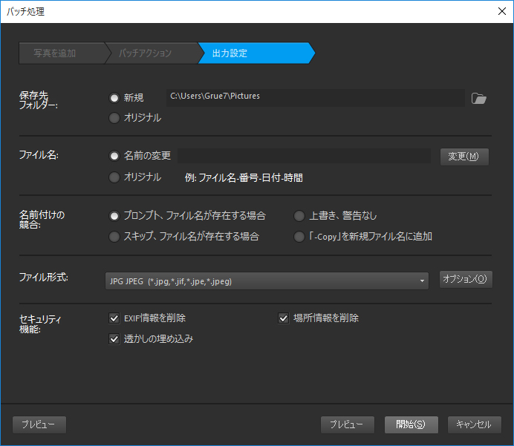514x446 pixels.
Task: Click empty rename filename field
Action: point(305,156)
